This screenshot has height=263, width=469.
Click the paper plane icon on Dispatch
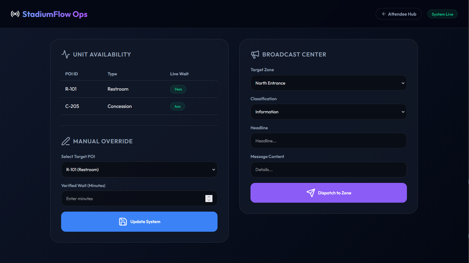click(x=311, y=193)
